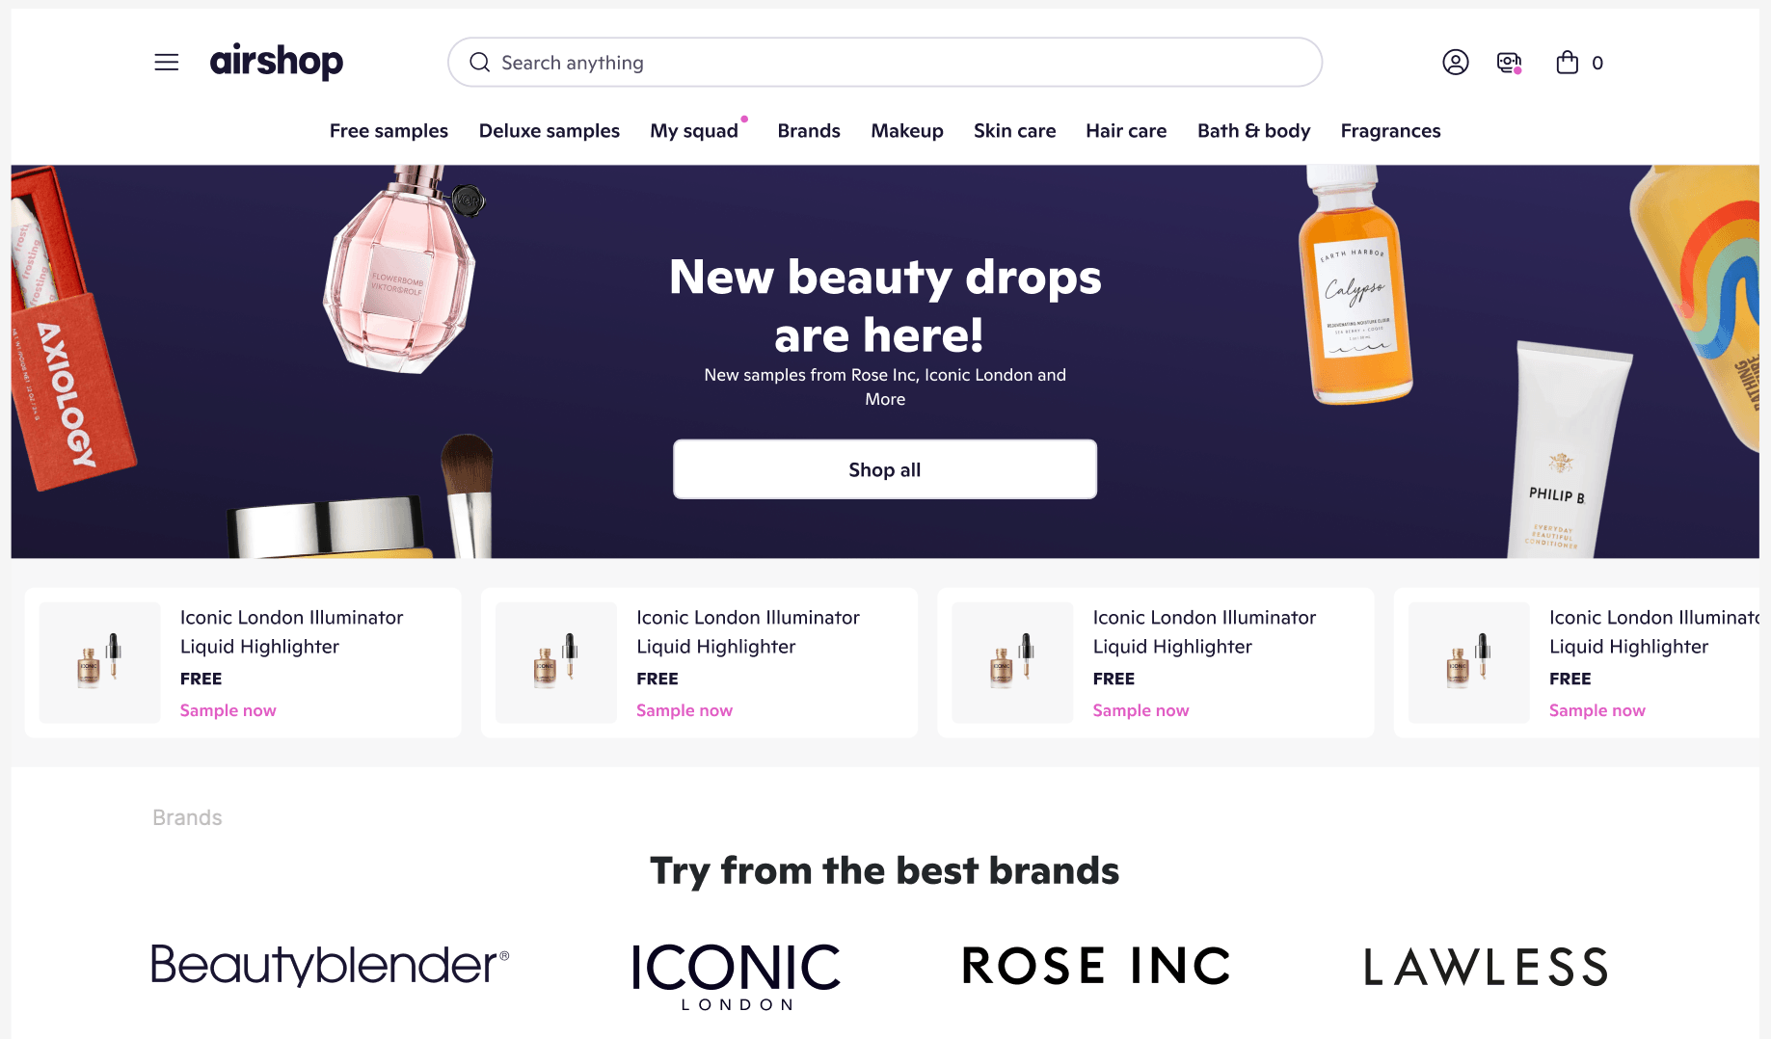The height and width of the screenshot is (1039, 1771).
Task: Click the Beautyblender brand logo
Action: [x=330, y=965]
